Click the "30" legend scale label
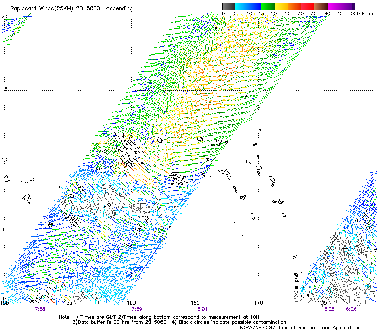Viewport: 377px width, 331px height. 301,14
